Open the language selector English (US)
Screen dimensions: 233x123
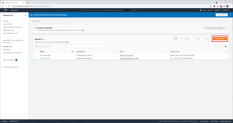pyautogui.click(x=14, y=121)
